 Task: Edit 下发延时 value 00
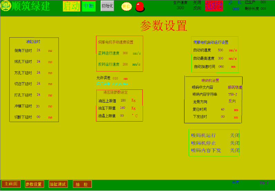point(223,117)
